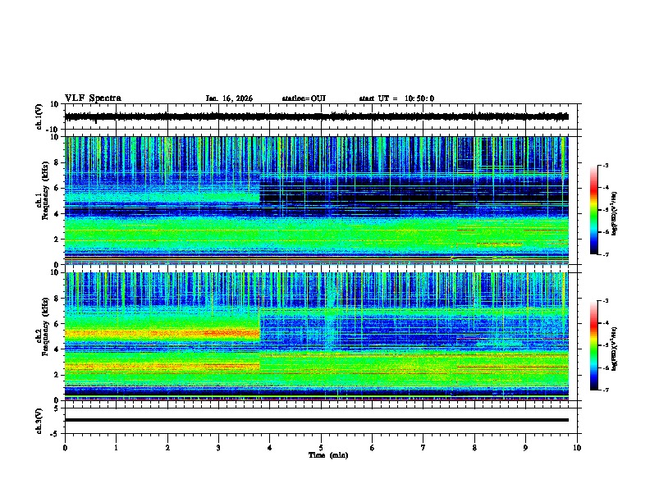Image resolution: width=650 pixels, height=502 pixels.
Task: Click the "-3" label on ch.2 color bar
Action: [x=606, y=301]
